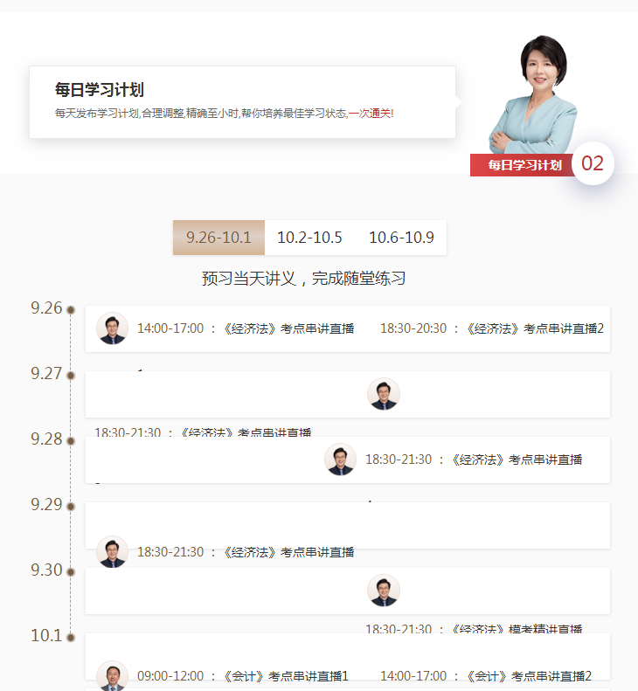Click the 9.28 timeline dot
The width and height of the screenshot is (638, 691).
click(x=71, y=441)
